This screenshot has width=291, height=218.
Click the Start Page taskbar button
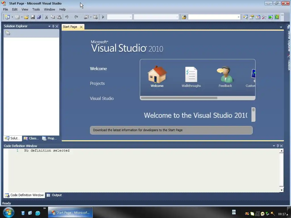[x=70, y=212]
